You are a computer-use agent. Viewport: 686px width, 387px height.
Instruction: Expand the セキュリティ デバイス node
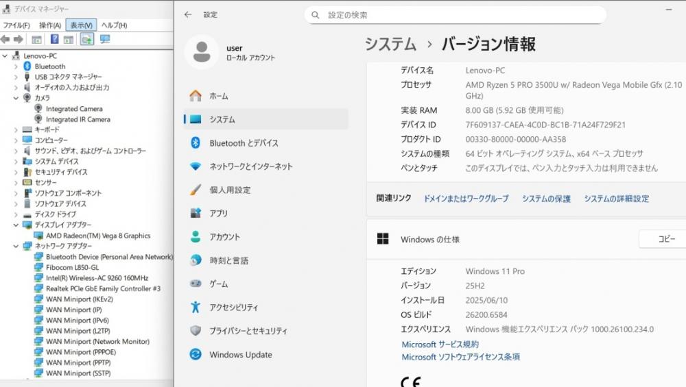16,172
